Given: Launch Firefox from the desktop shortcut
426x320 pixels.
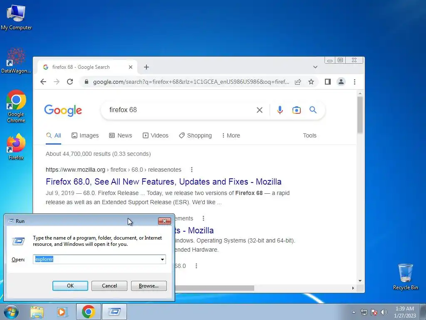Looking at the screenshot, I should coord(16,147).
